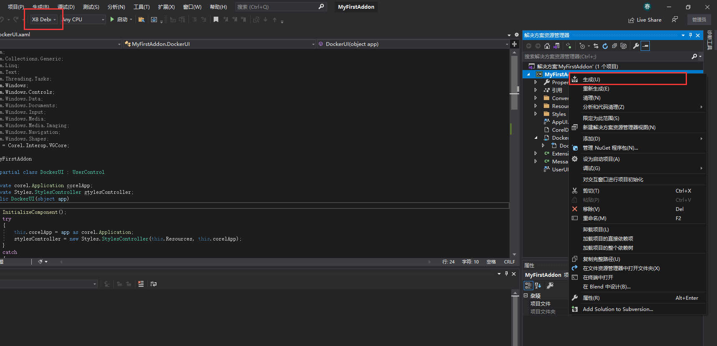
Task: Click the Sync with Active Document icon
Action: [596, 46]
